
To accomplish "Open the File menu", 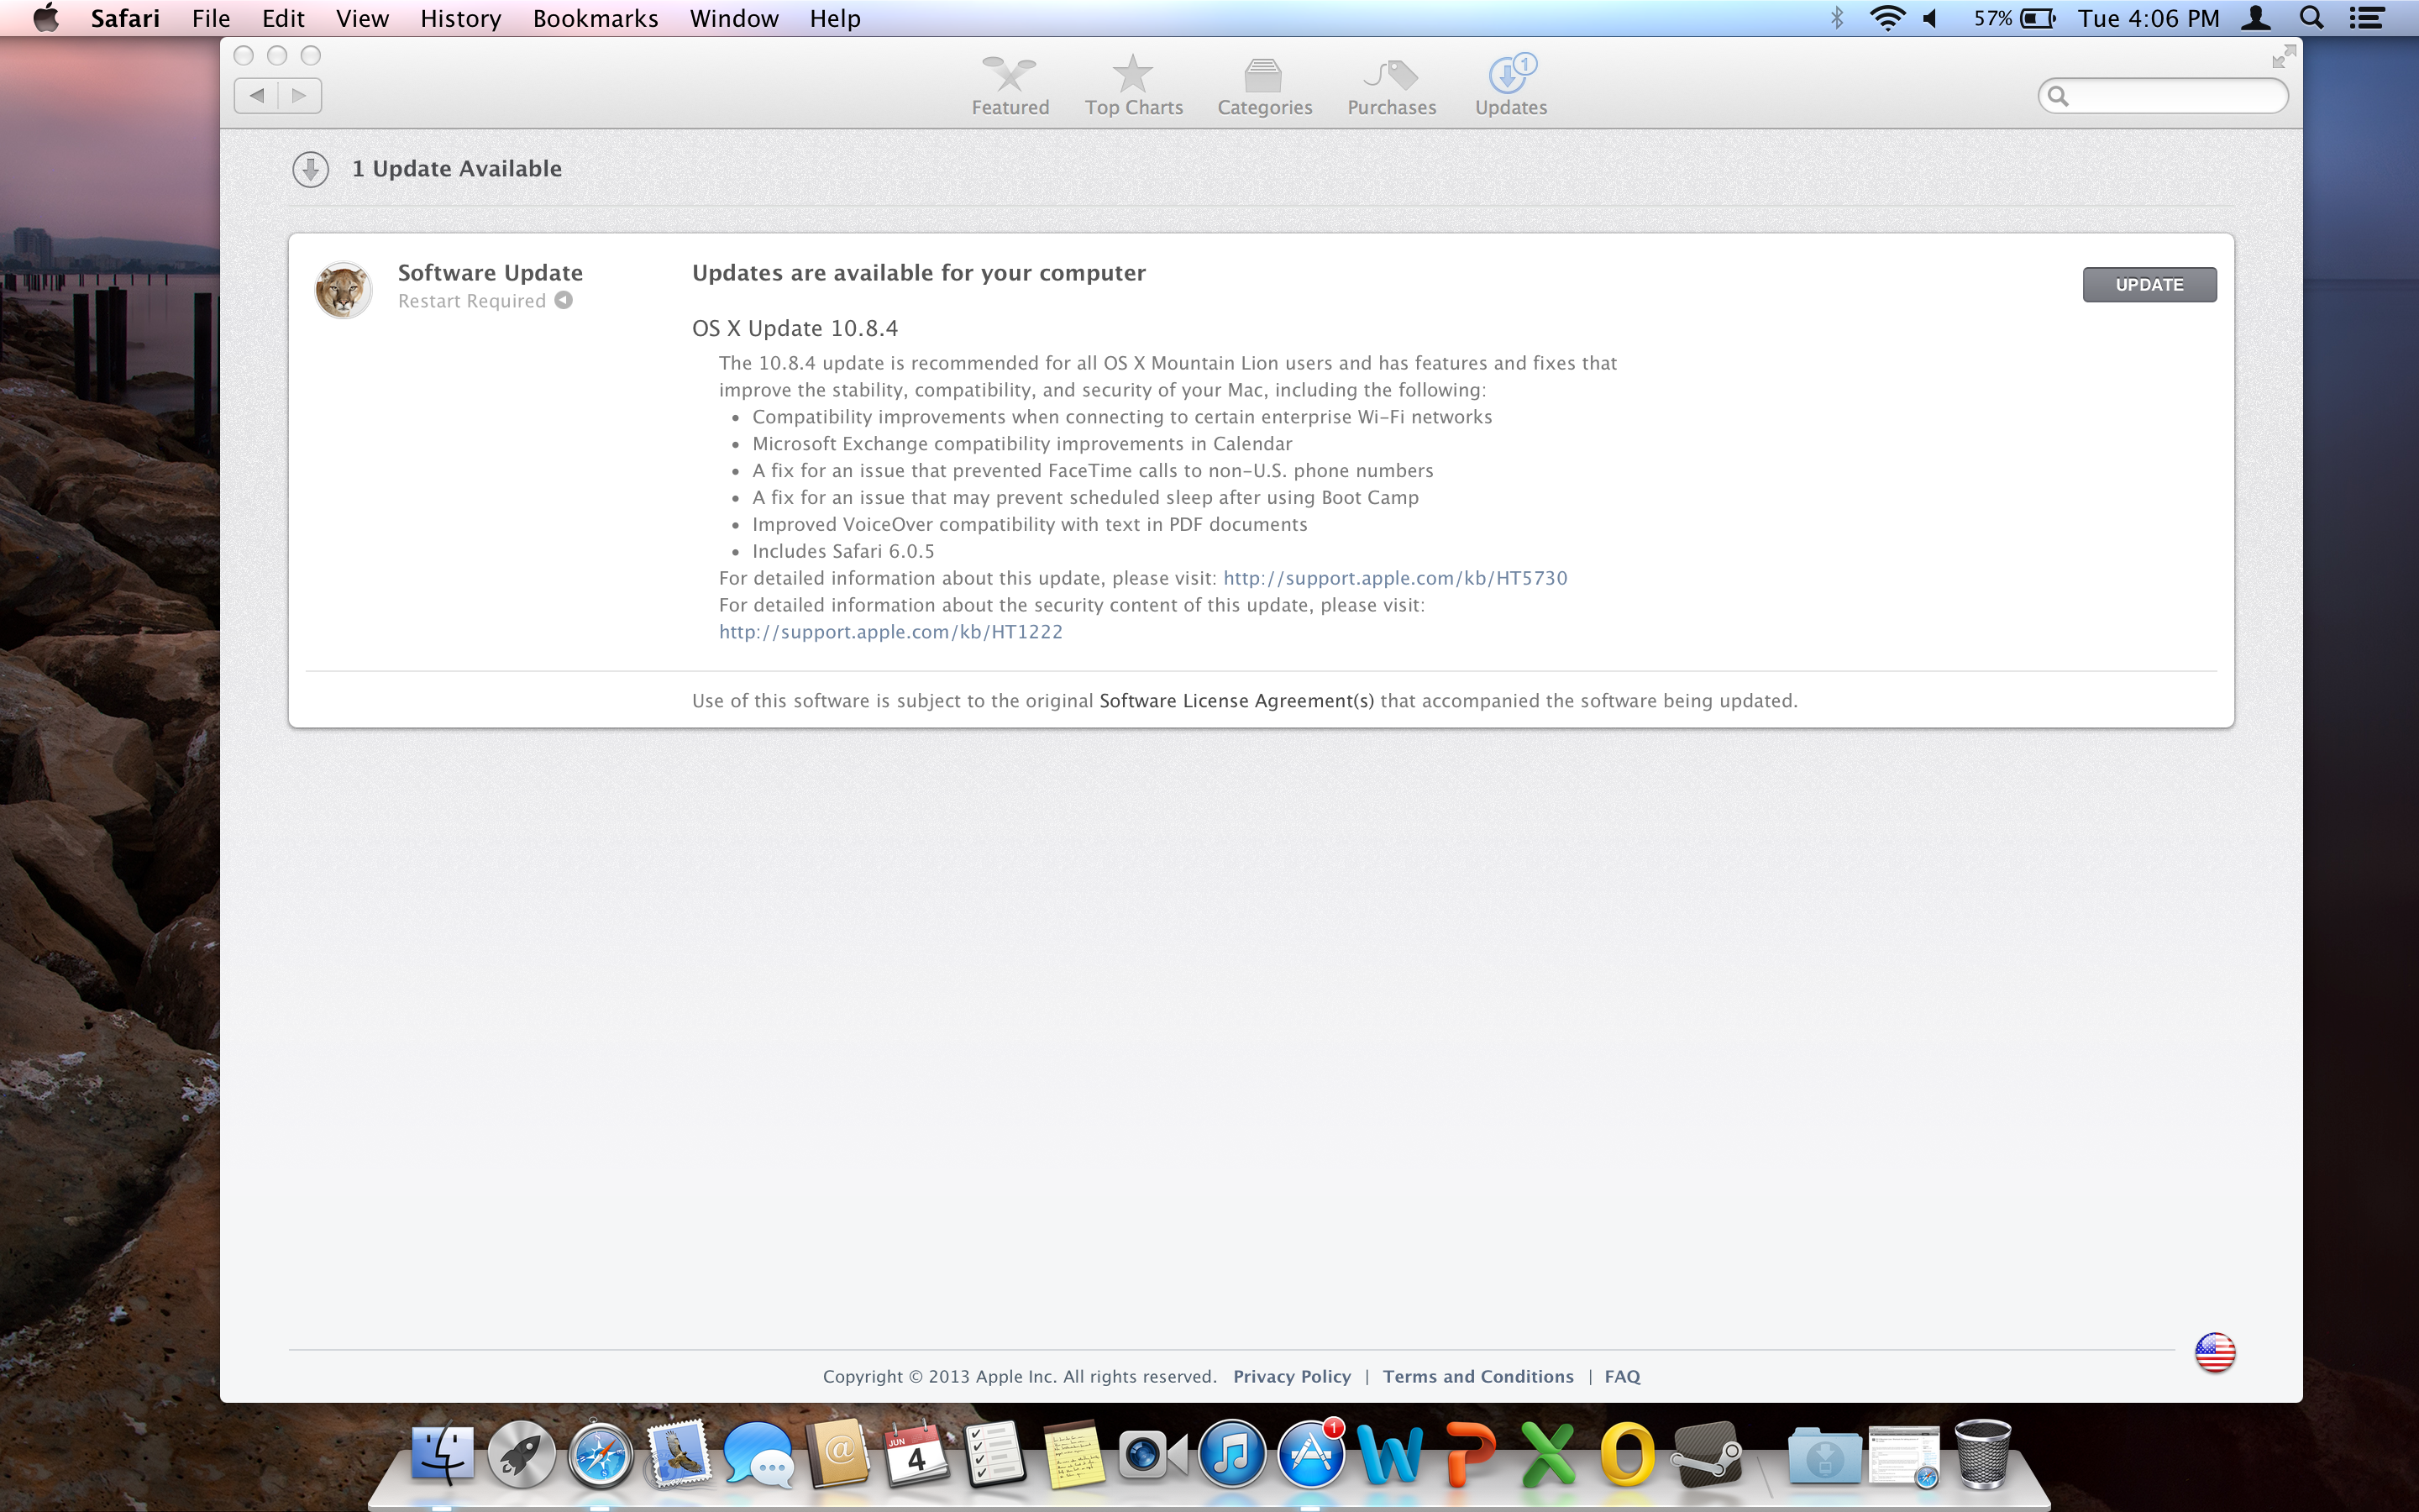I will [211, 18].
